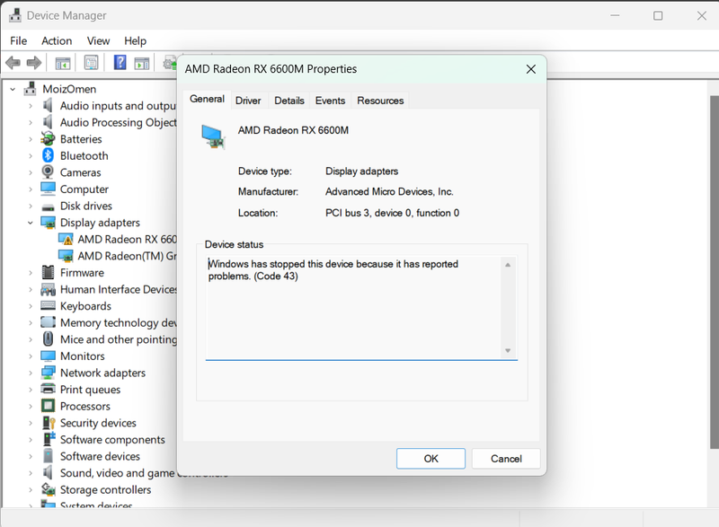Click the Keyboards category icon
Image resolution: width=719 pixels, height=527 pixels.
pos(48,306)
